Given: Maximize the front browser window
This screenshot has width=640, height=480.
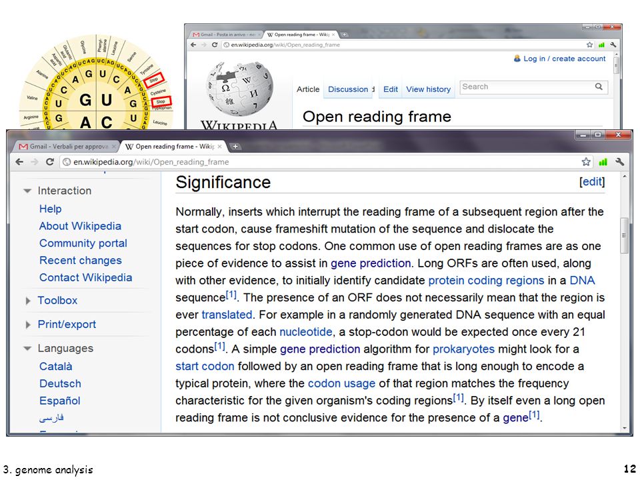Looking at the screenshot, I should (597, 134).
